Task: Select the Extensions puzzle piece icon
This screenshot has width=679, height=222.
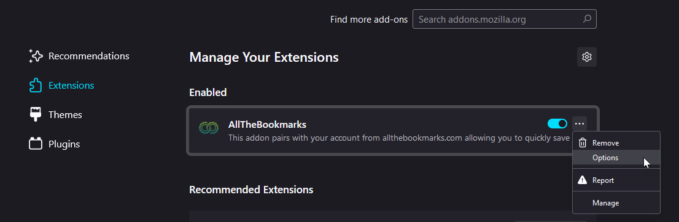Action: pos(36,86)
